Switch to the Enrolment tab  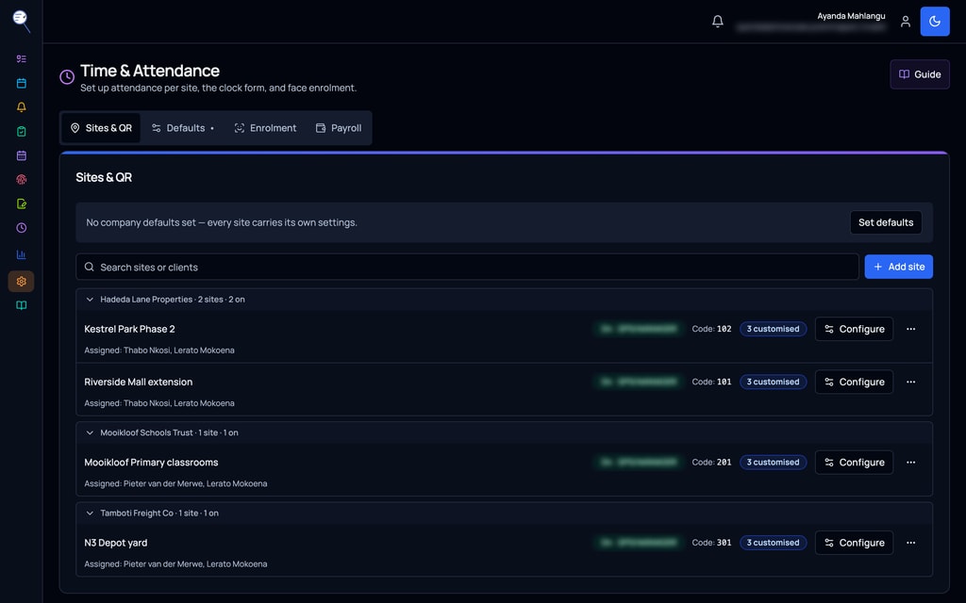[x=265, y=128]
